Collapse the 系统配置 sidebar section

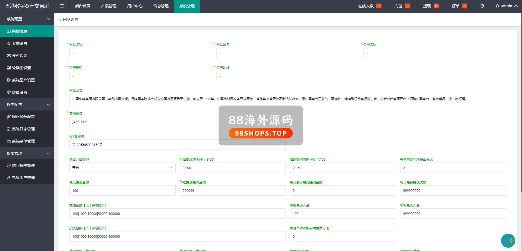[x=27, y=19]
